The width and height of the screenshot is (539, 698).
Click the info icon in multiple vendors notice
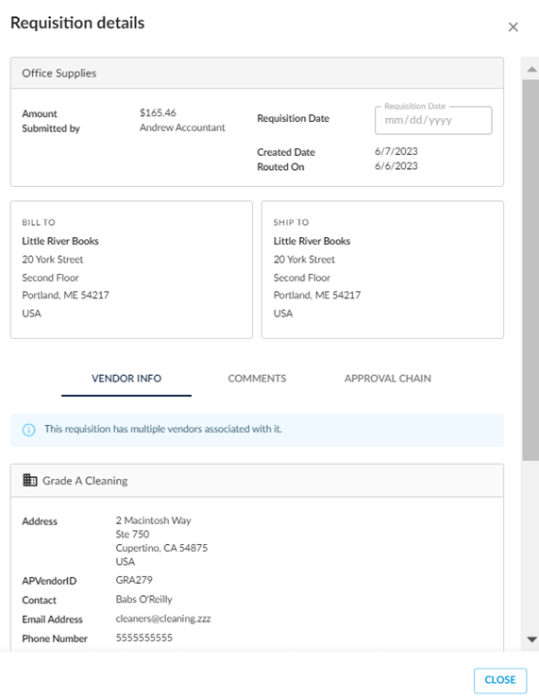tap(29, 430)
